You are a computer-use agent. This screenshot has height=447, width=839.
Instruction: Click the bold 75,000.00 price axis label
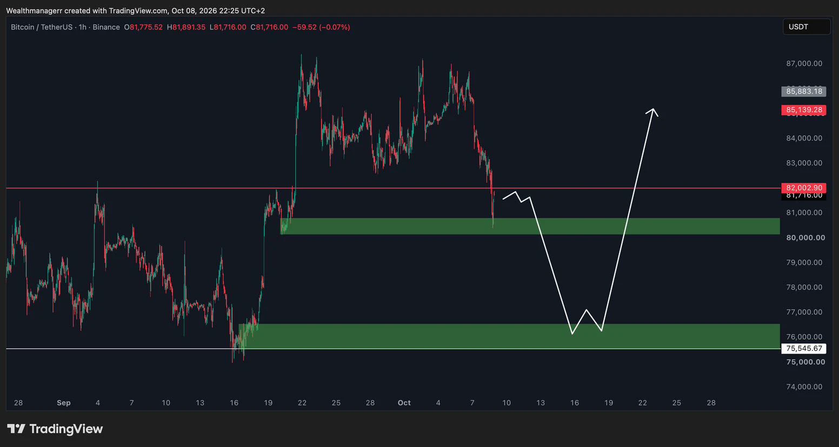[x=805, y=362]
